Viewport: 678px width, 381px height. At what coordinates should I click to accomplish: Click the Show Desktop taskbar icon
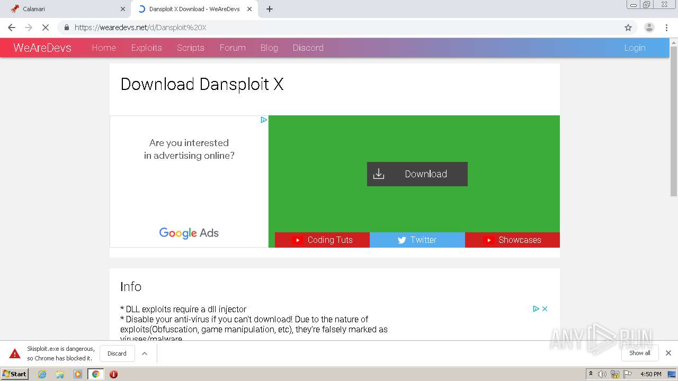[672, 374]
